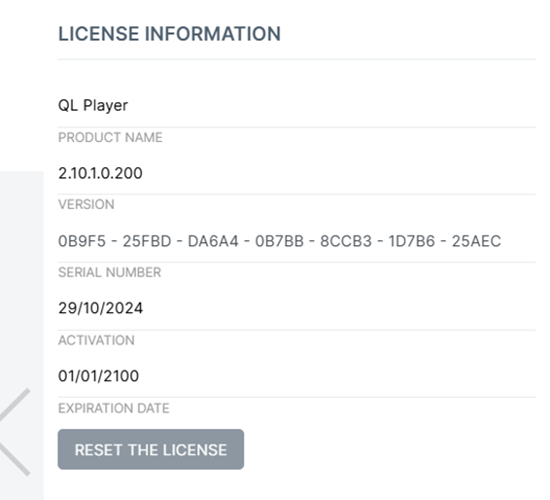Select the QL Player product name field
Image resolution: width=550 pixels, height=500 pixels.
pos(296,105)
